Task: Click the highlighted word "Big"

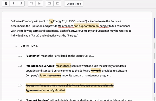Action: (x=51, y=21)
